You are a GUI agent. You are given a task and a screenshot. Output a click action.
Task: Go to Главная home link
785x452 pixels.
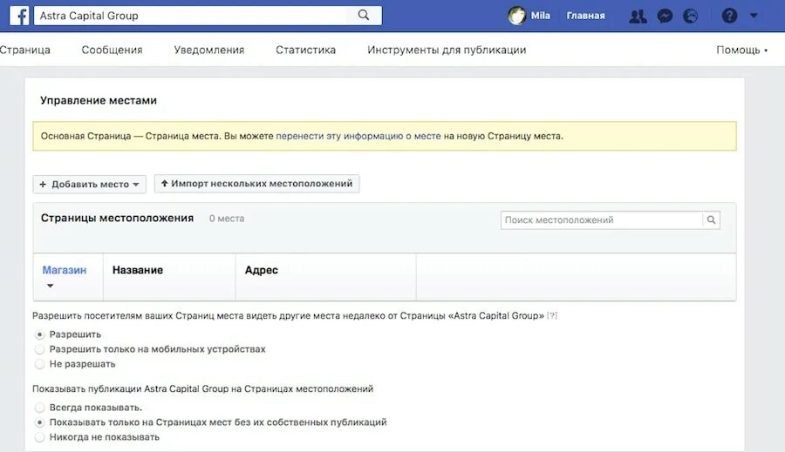[x=585, y=16]
